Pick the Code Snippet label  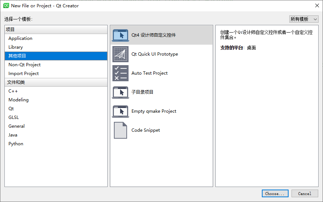146,130
